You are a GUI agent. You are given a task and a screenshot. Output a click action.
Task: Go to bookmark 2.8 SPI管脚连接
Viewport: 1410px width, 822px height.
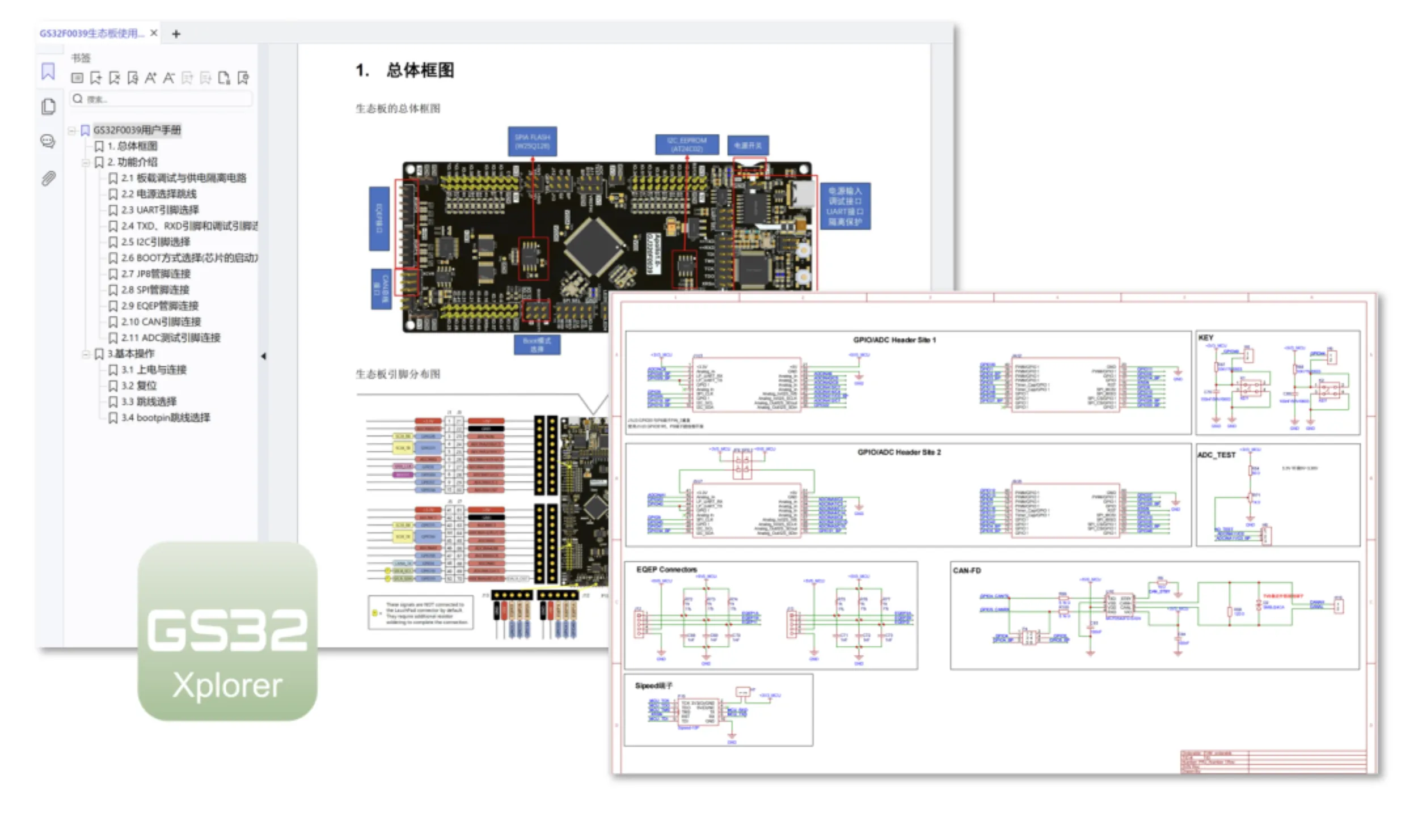pyautogui.click(x=155, y=290)
